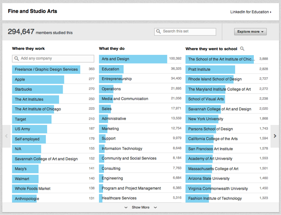Image resolution: width=281 pixels, height=215 pixels.
Task: Filter by Rhode Island School of Design
Action: pyautogui.click(x=215, y=79)
